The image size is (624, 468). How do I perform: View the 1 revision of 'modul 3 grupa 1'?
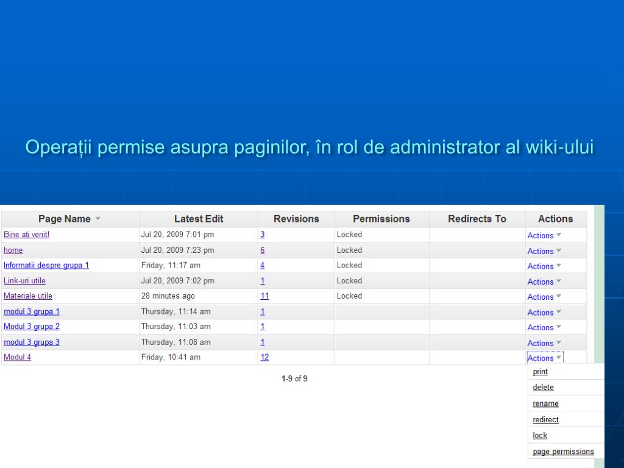coord(262,311)
